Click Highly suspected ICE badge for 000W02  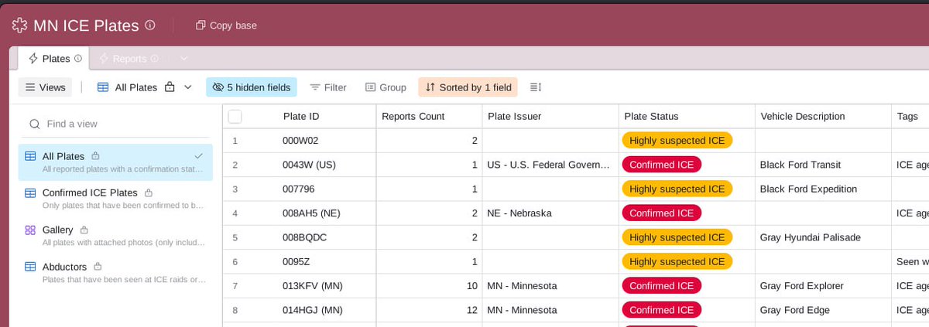[x=677, y=141]
